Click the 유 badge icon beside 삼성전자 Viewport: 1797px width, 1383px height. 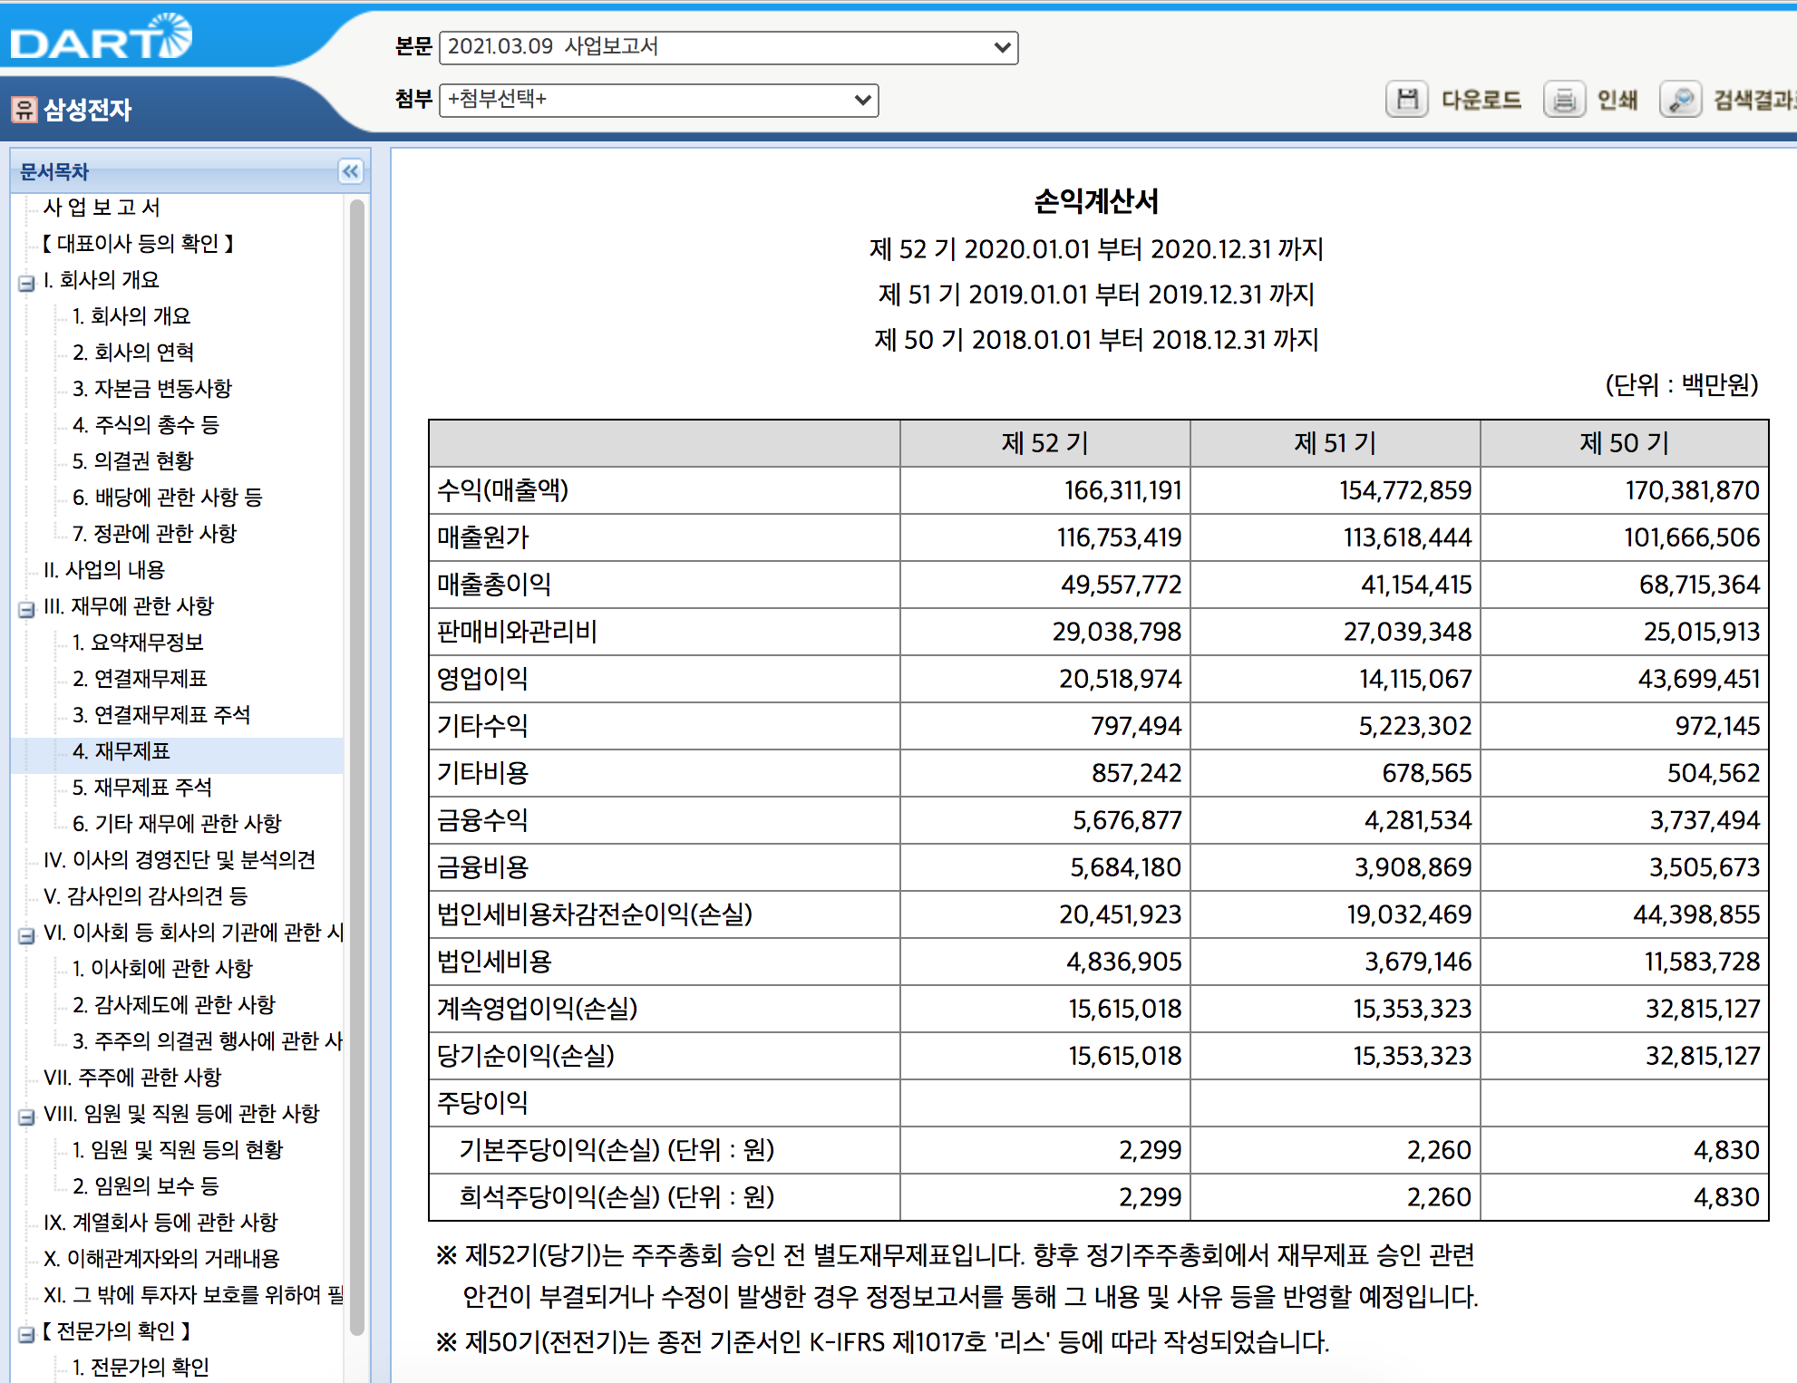point(24,111)
